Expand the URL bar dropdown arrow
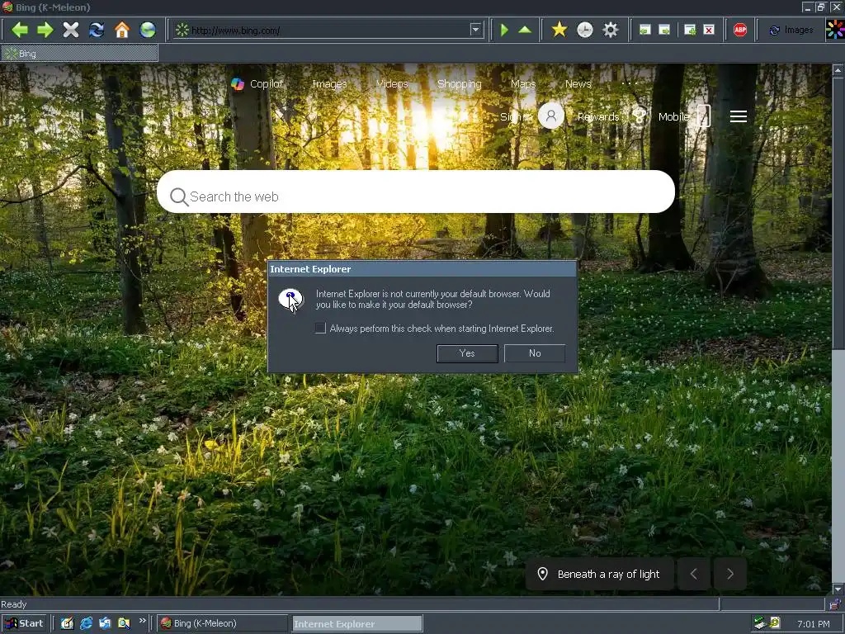This screenshot has width=845, height=634. click(x=475, y=30)
